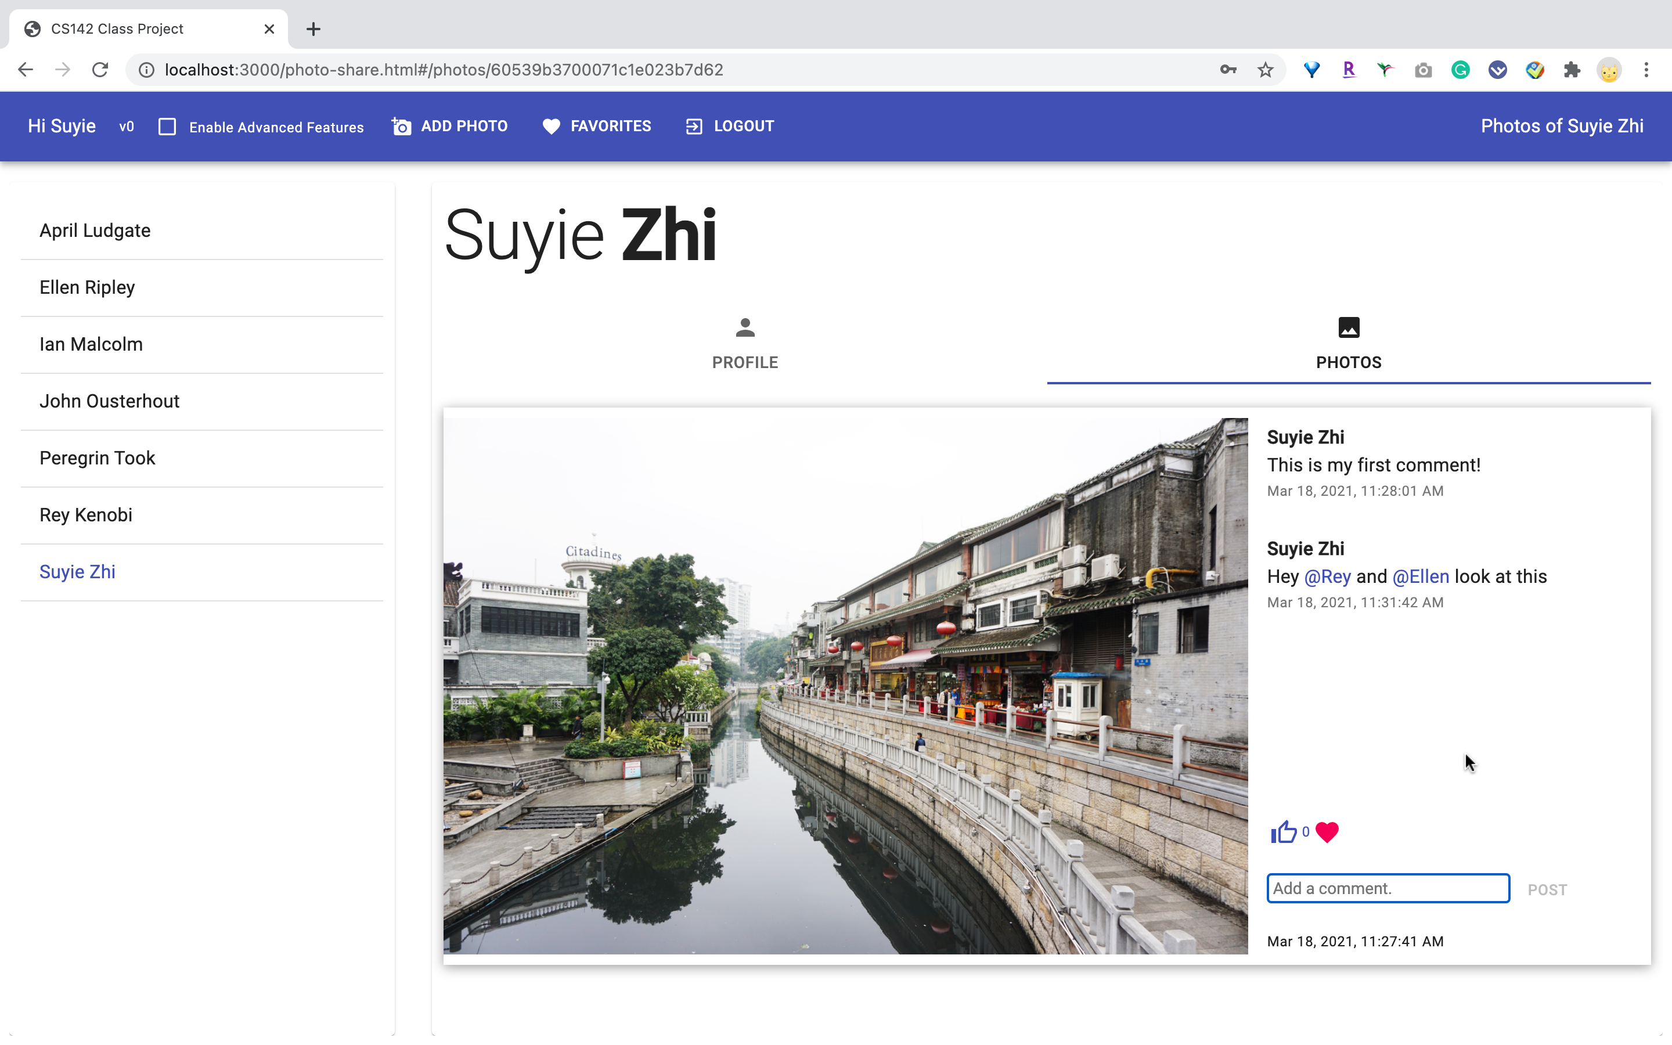1672x1045 pixels.
Task: Click the camera extension icon
Action: [1424, 70]
